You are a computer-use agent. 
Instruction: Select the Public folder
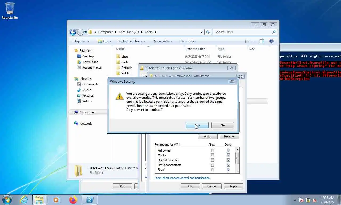(x=126, y=73)
